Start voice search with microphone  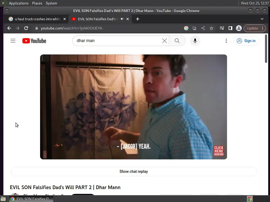[195, 41]
